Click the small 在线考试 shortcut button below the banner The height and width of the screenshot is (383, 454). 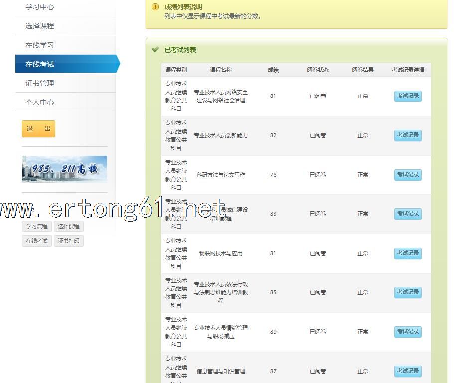(x=37, y=241)
